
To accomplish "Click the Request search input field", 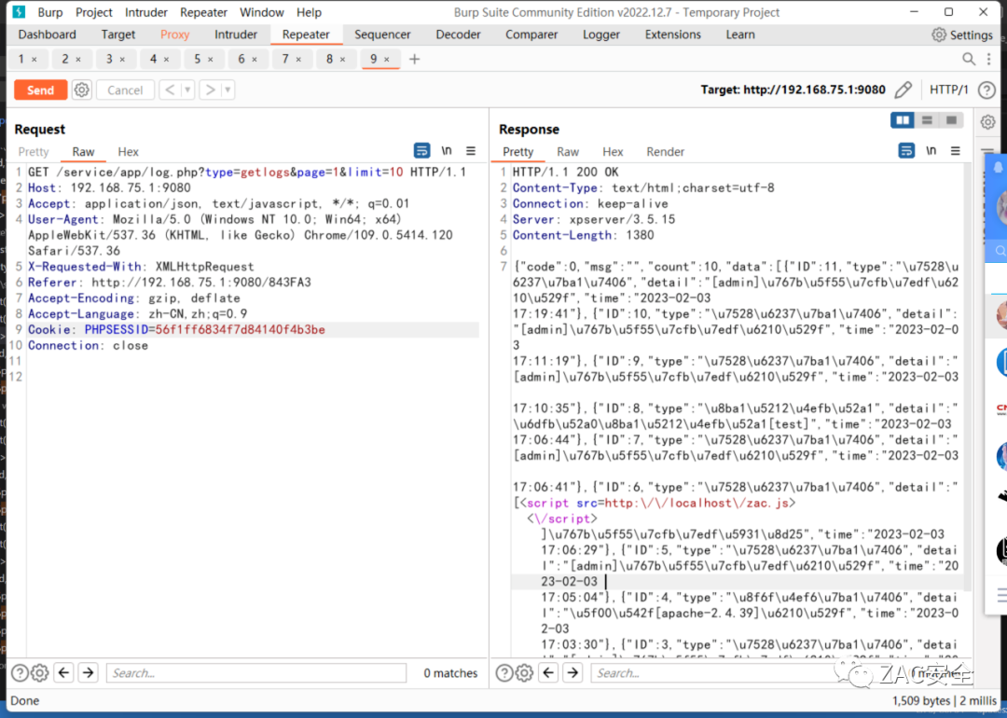I will tap(256, 673).
